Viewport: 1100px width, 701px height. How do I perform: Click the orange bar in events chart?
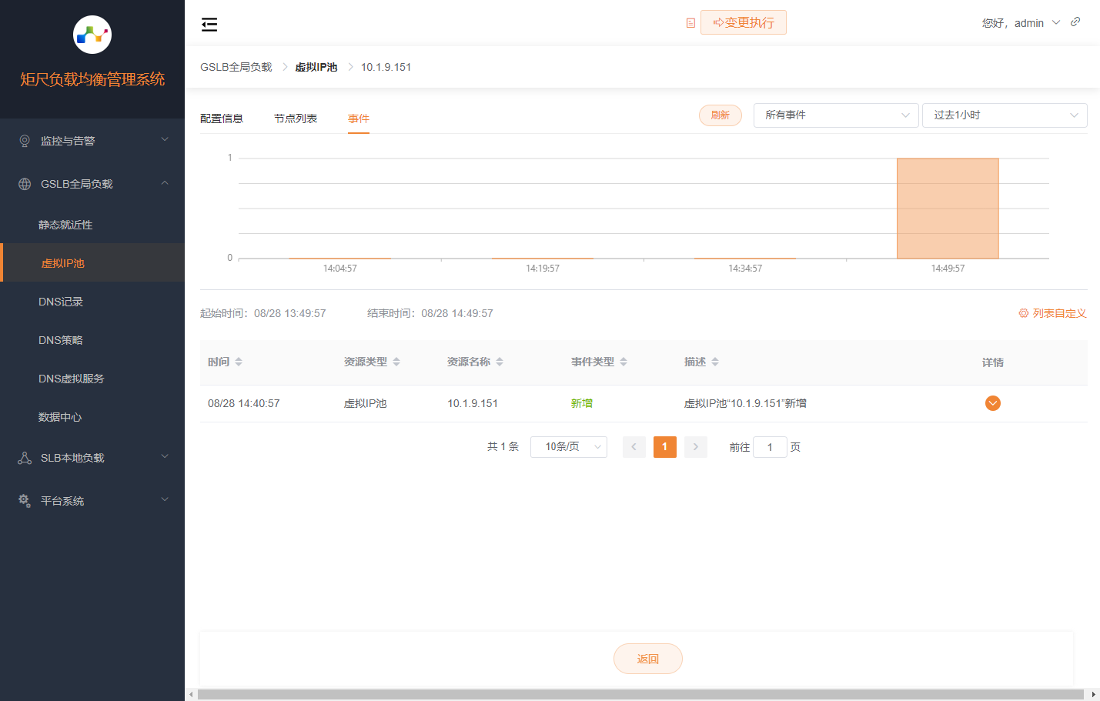click(x=948, y=209)
